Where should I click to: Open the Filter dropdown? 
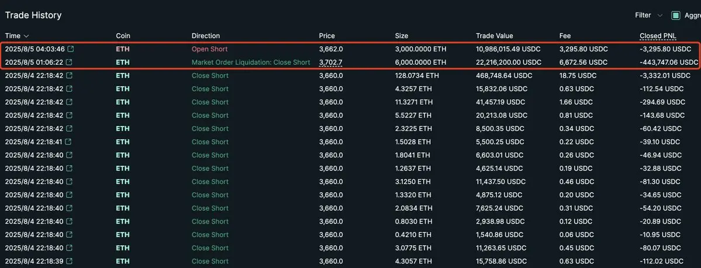pos(649,15)
